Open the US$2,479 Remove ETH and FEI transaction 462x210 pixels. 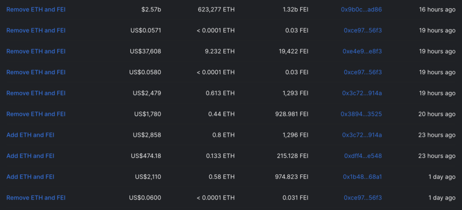(x=36, y=93)
